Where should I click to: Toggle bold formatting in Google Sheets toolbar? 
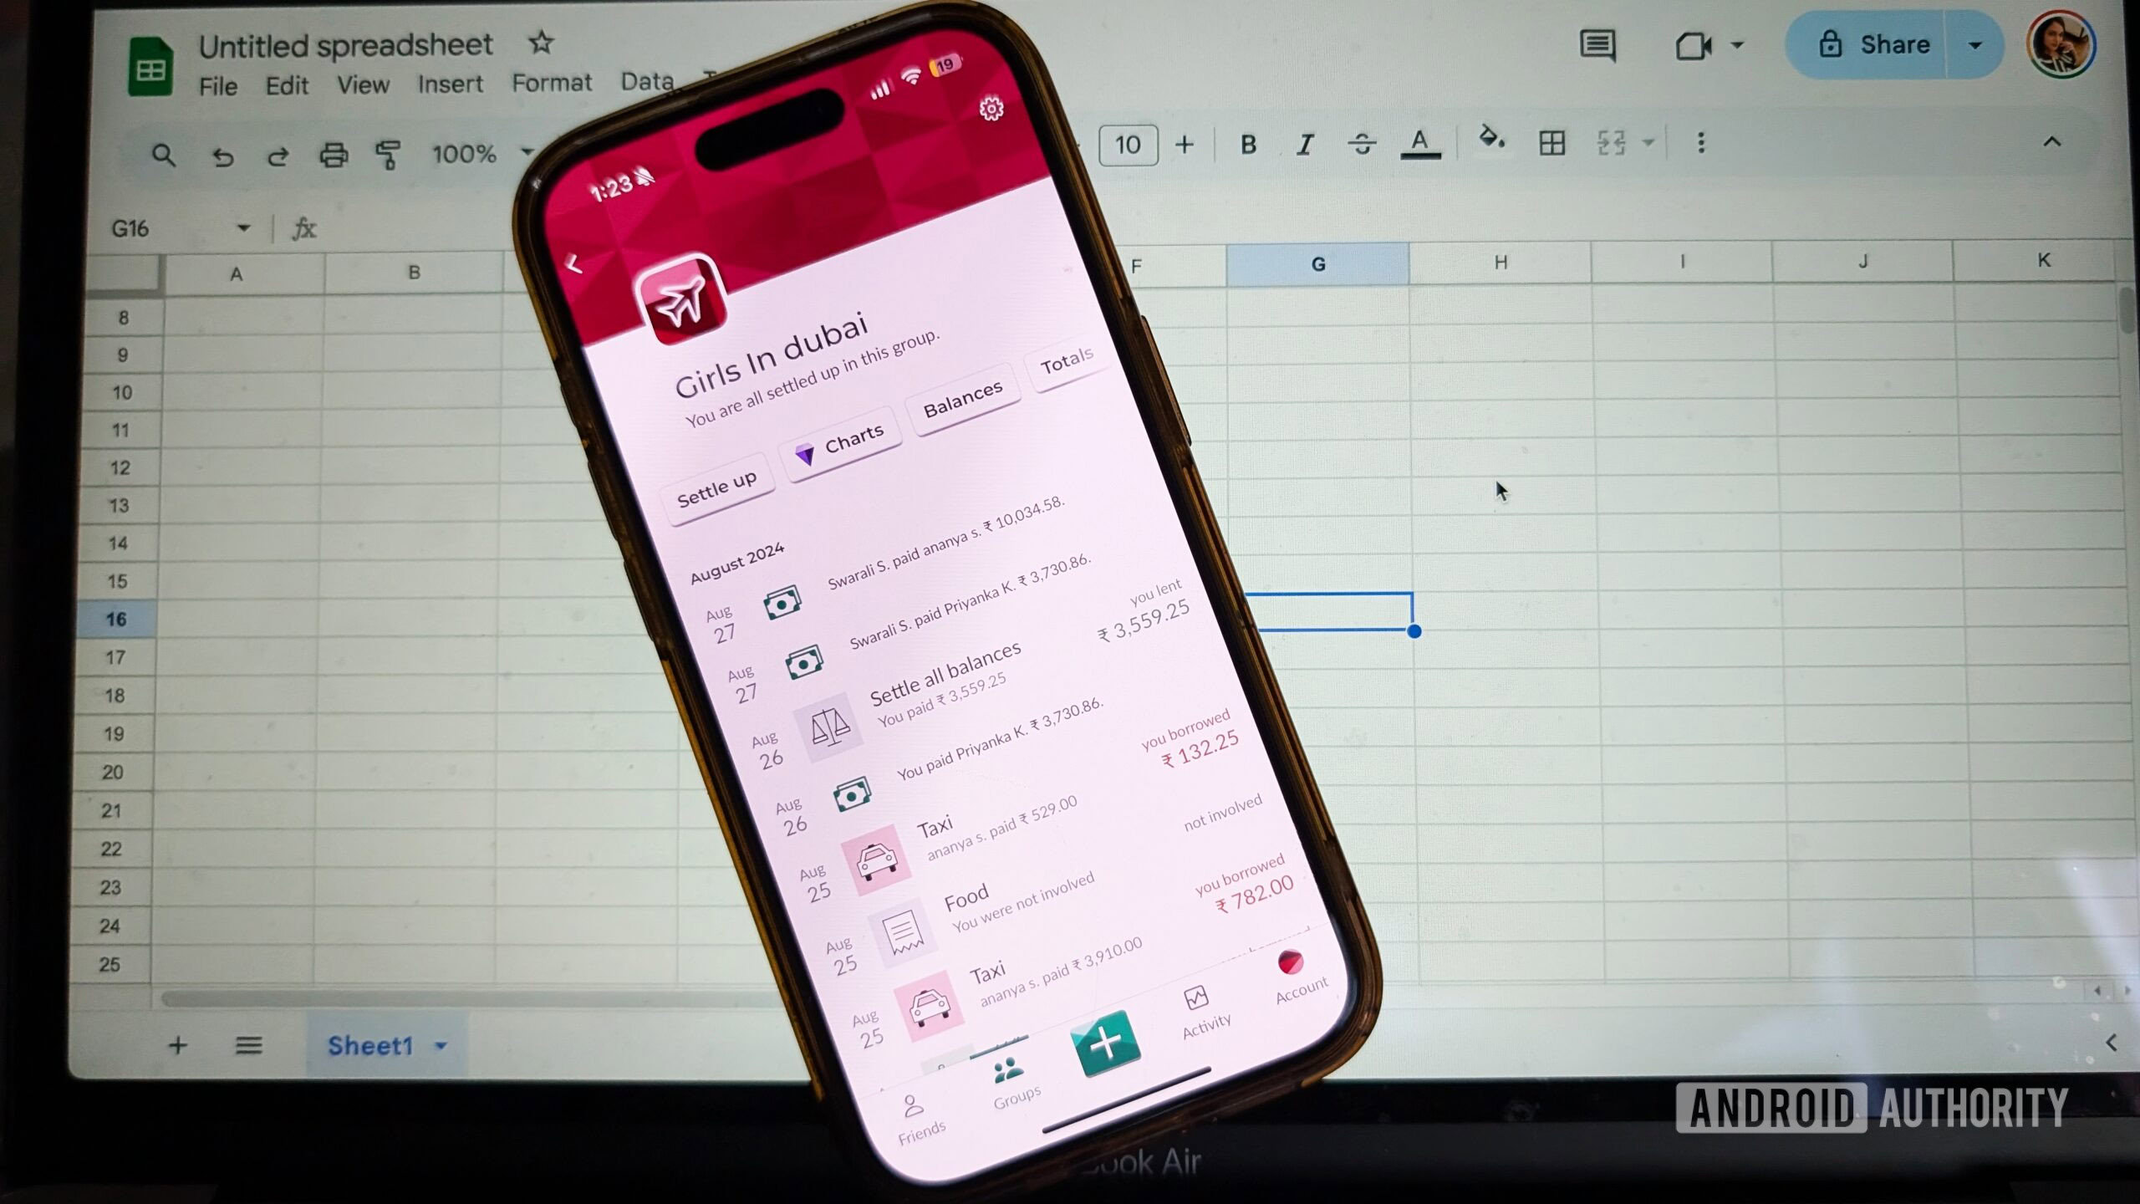1248,143
